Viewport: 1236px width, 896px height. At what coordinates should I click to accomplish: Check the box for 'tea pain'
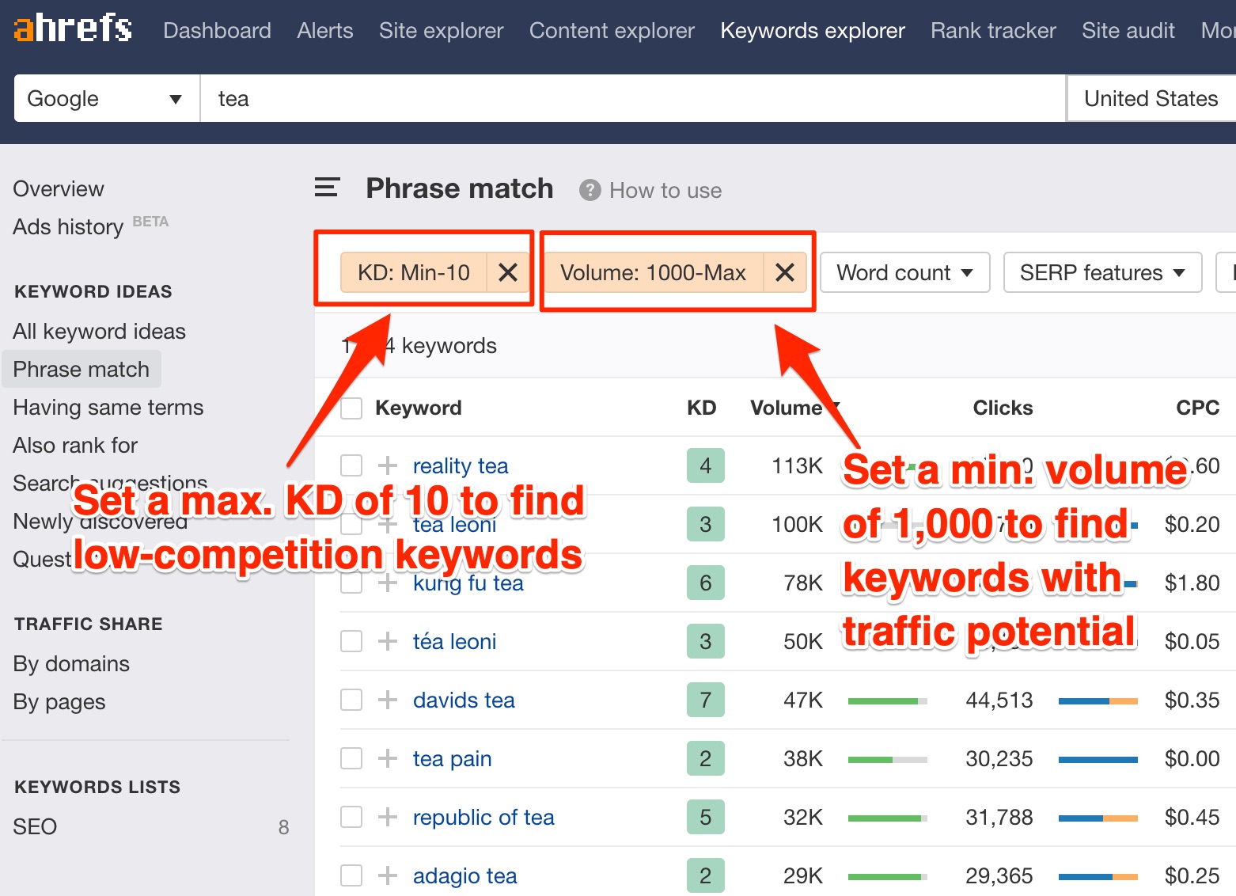click(351, 758)
